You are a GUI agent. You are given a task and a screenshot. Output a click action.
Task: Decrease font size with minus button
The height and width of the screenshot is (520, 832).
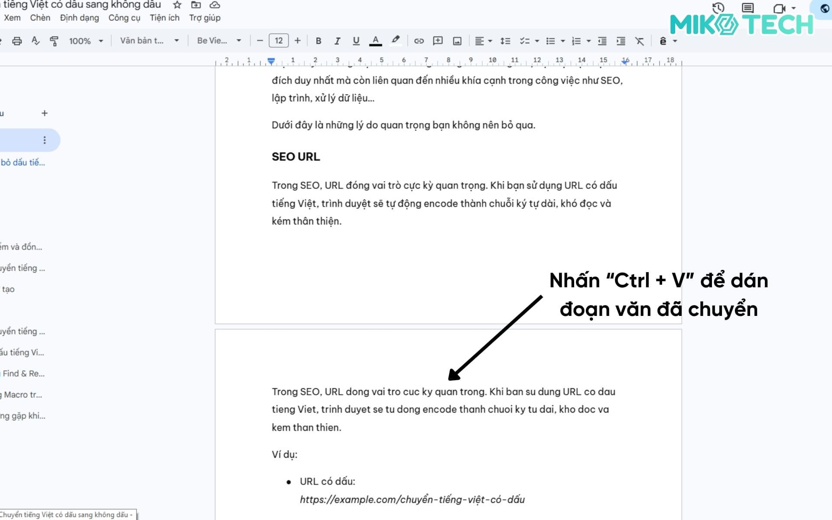[260, 41]
